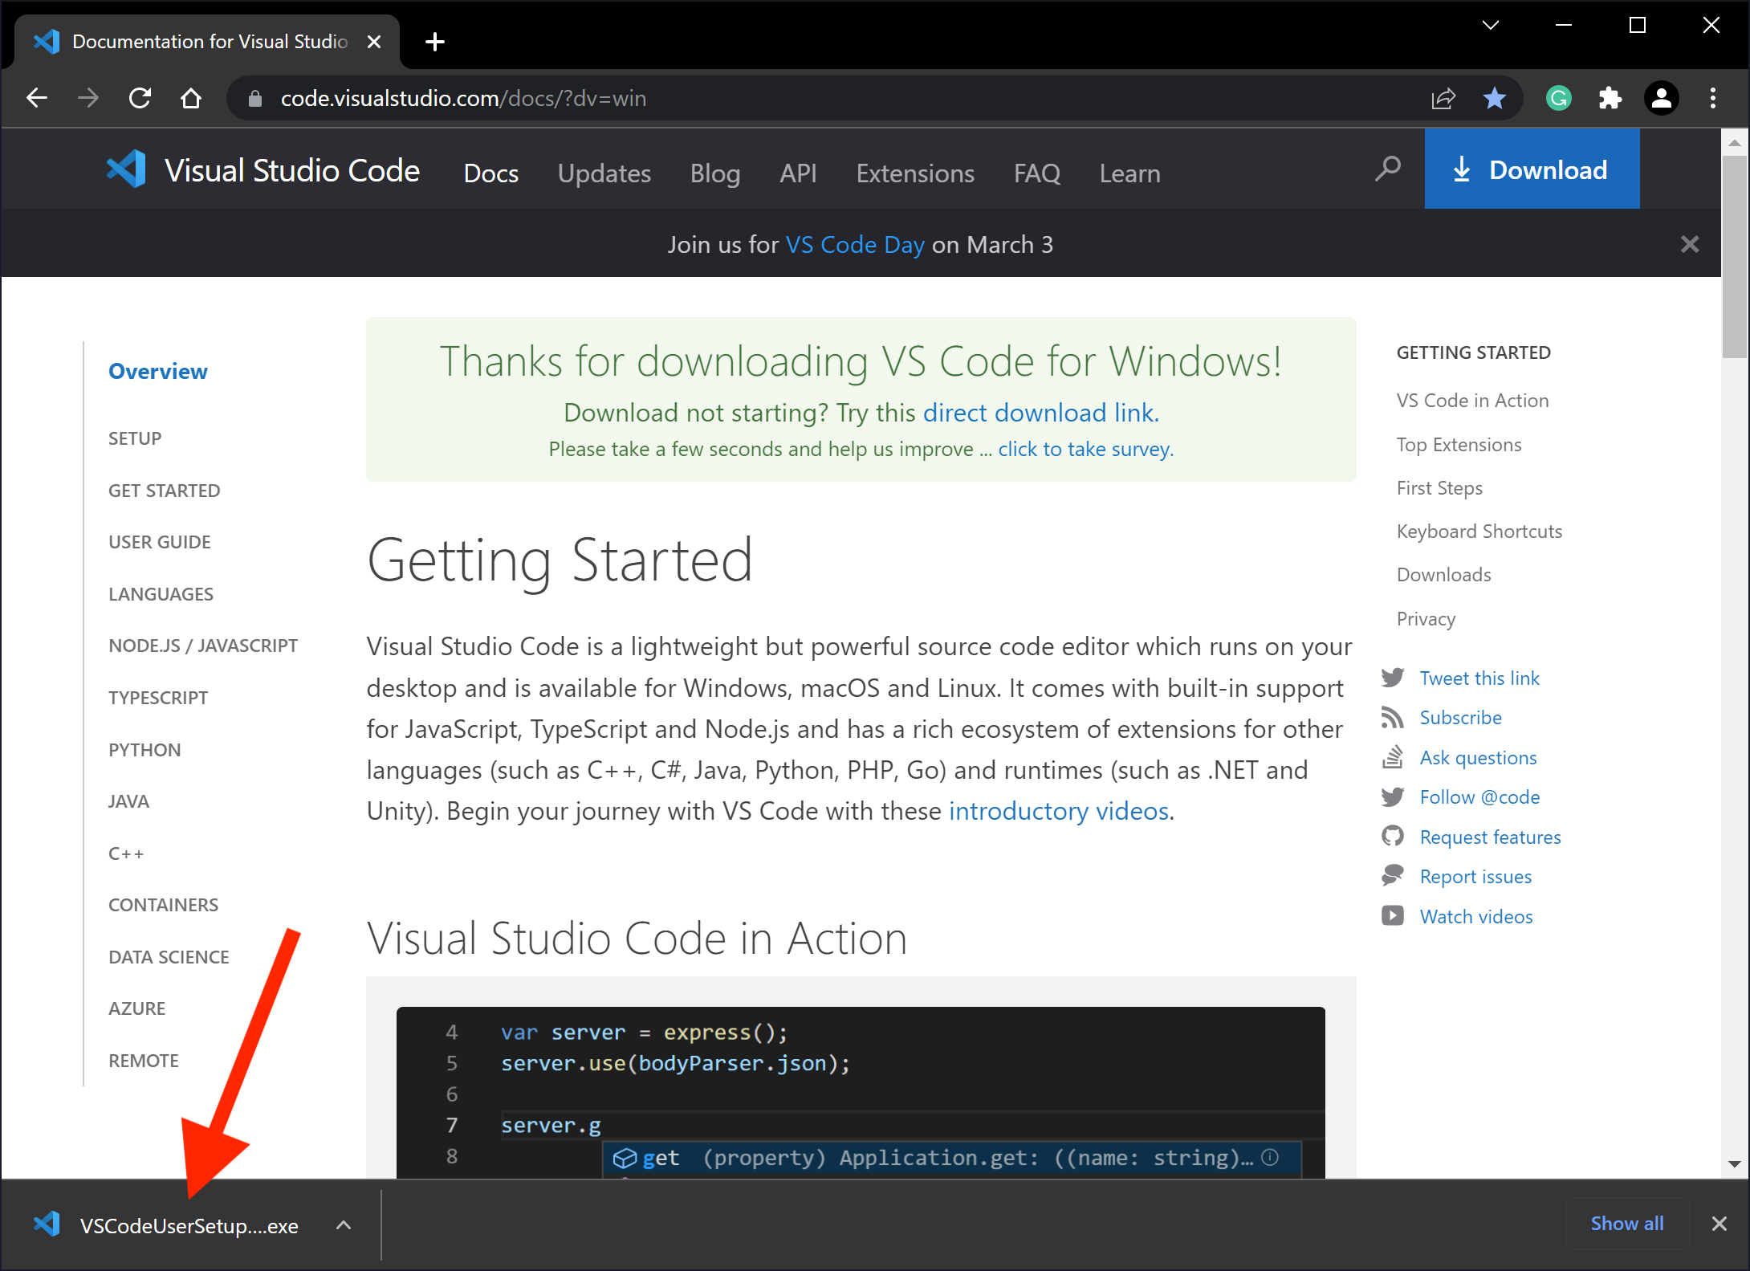
Task: Open the Extensions navigation item
Action: [915, 173]
